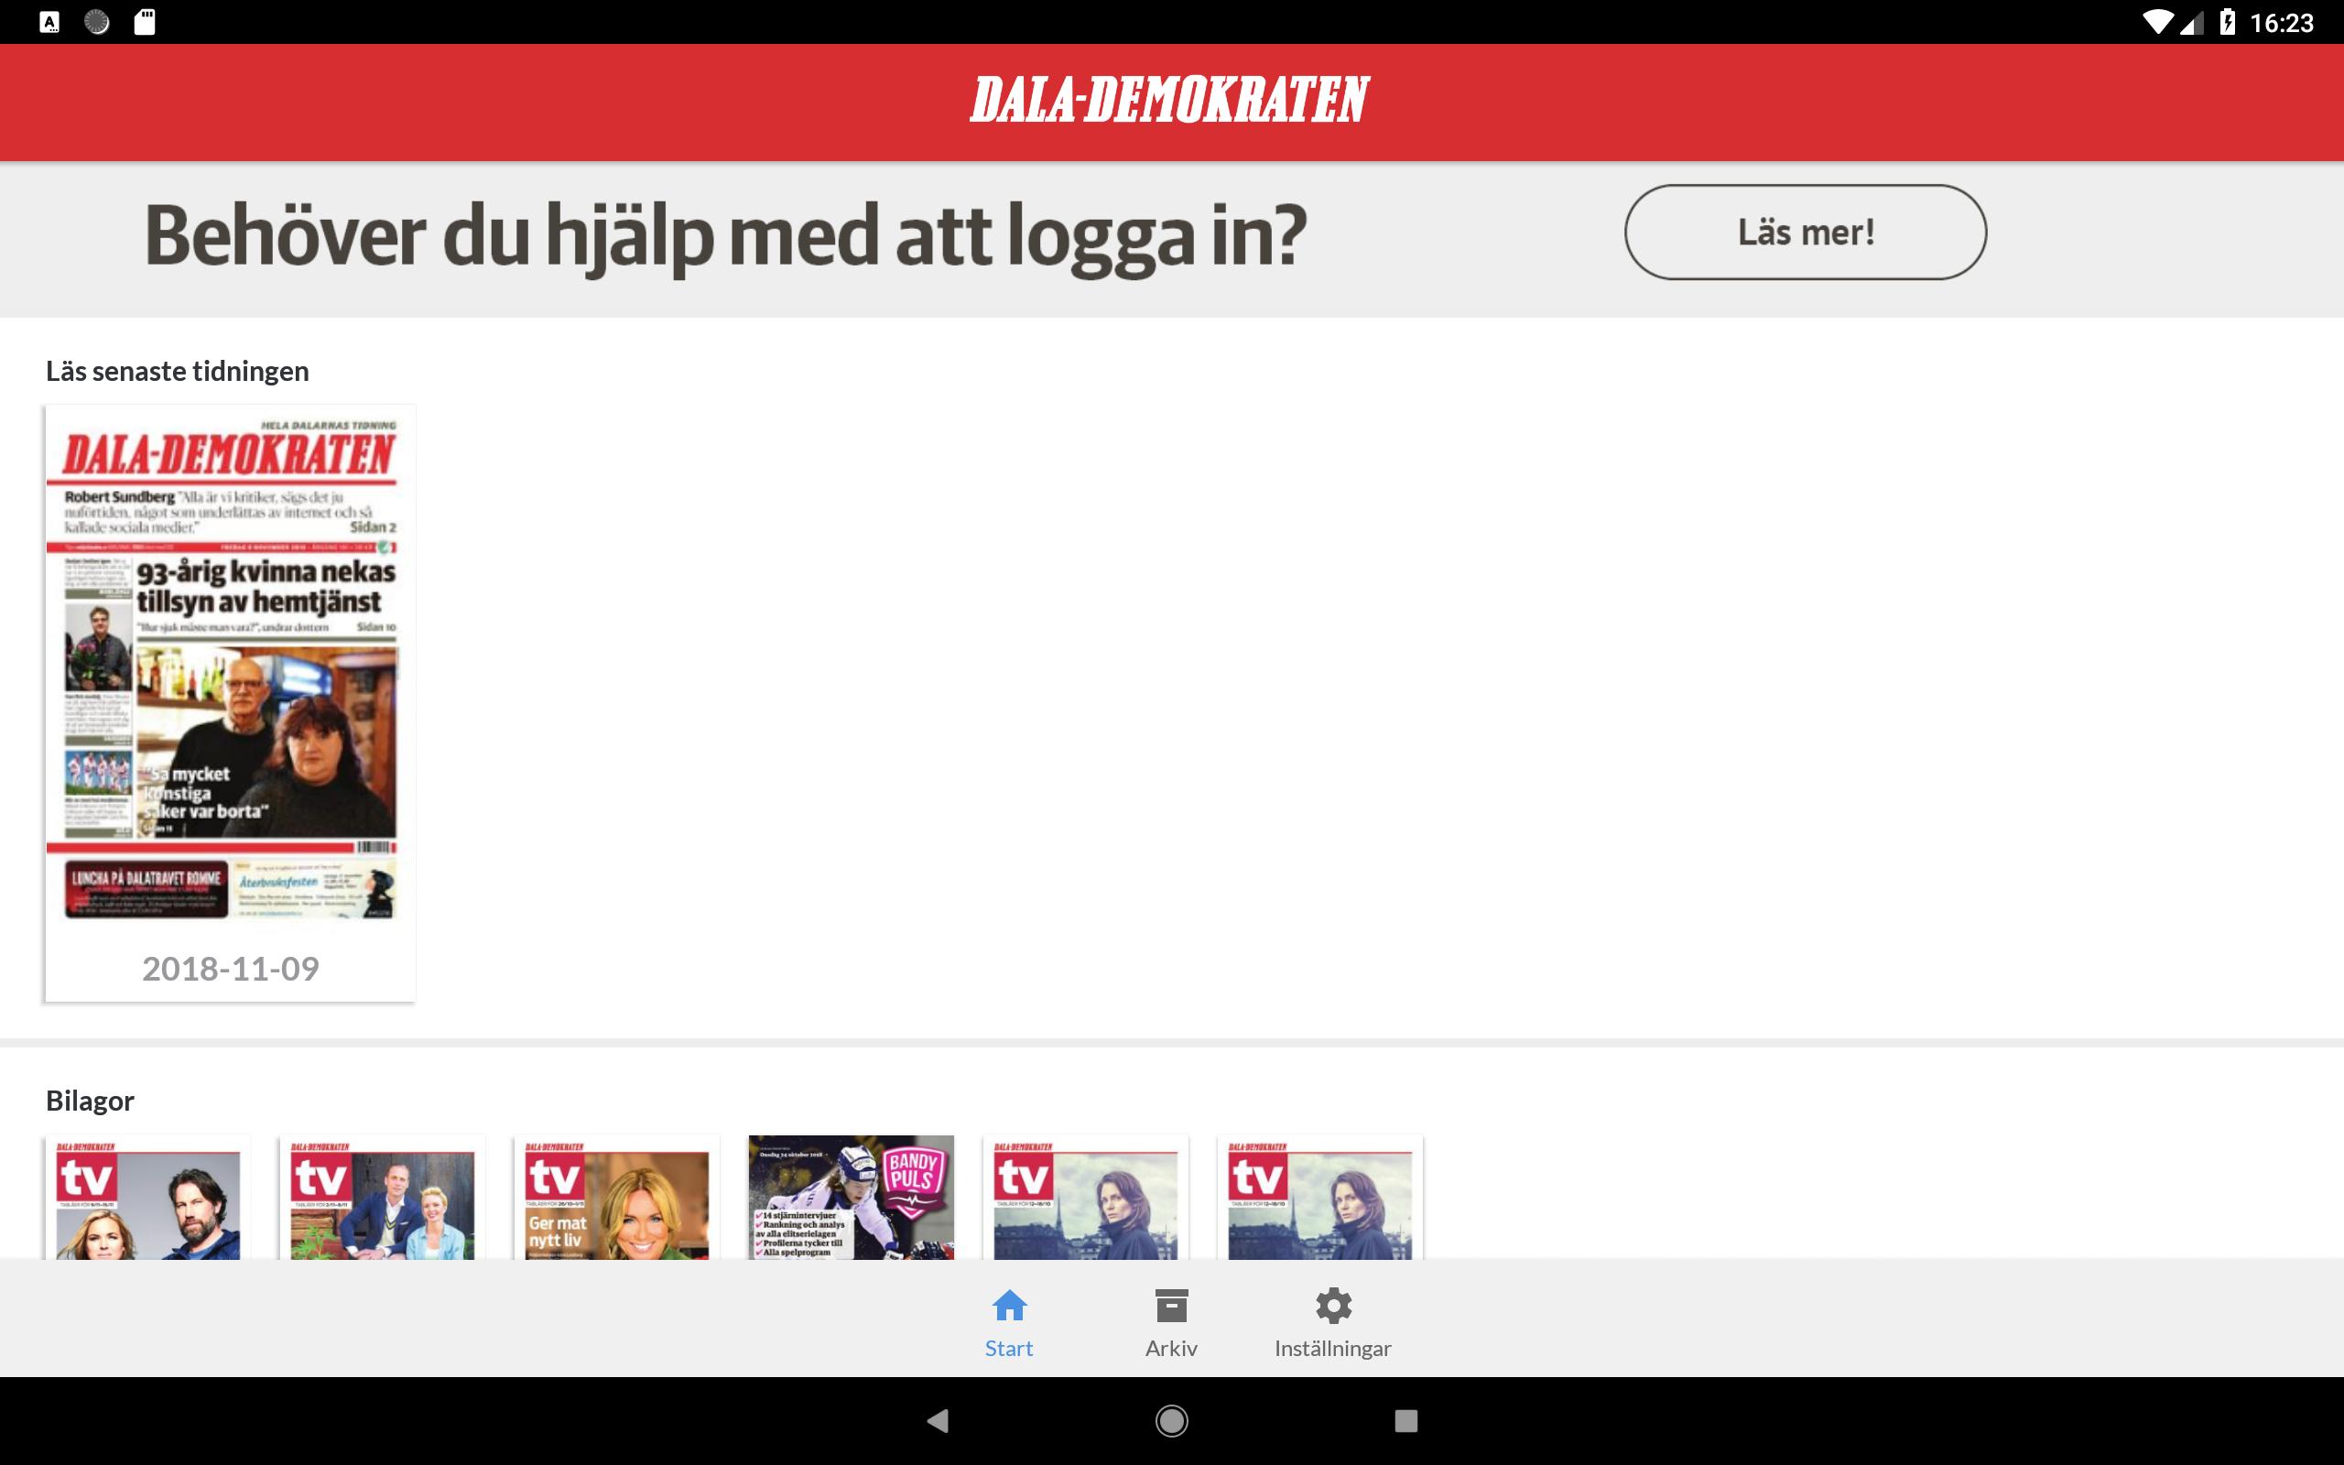
Task: Tap the Wi-Fi status icon
Action: (x=2156, y=21)
